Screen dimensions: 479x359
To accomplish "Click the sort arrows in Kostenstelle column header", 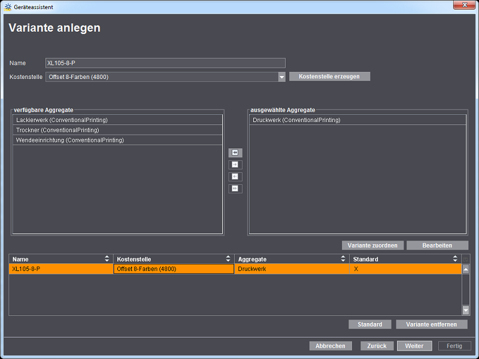I will (x=228, y=259).
